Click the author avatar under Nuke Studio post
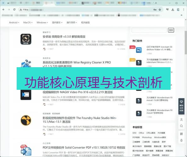The image size is (187, 157). [x=44, y=134]
